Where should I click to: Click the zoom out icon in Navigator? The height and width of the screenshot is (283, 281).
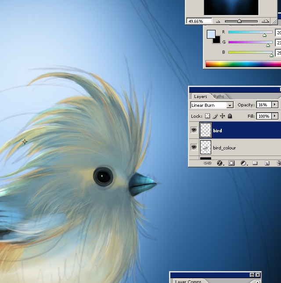coord(218,22)
